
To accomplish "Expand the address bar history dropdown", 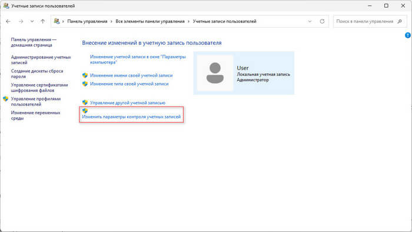I will click(x=310, y=21).
